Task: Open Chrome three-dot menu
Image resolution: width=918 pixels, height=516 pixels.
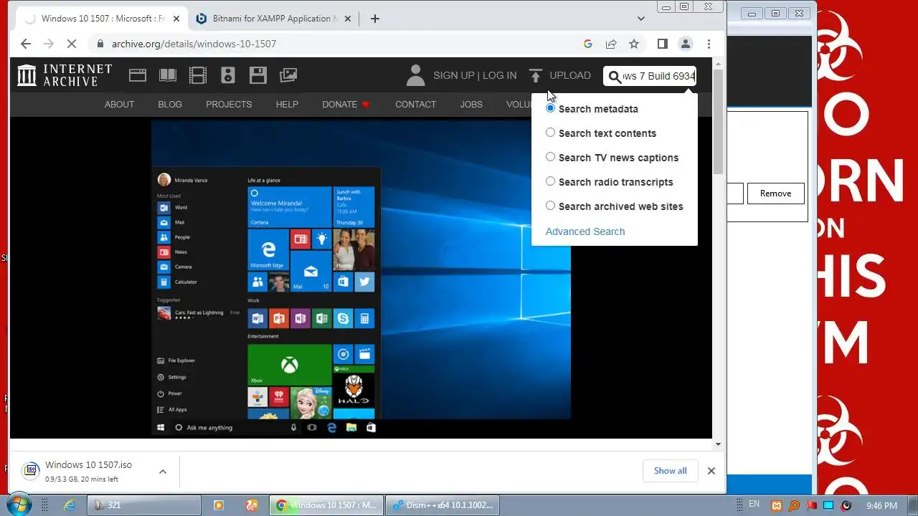Action: [x=709, y=44]
